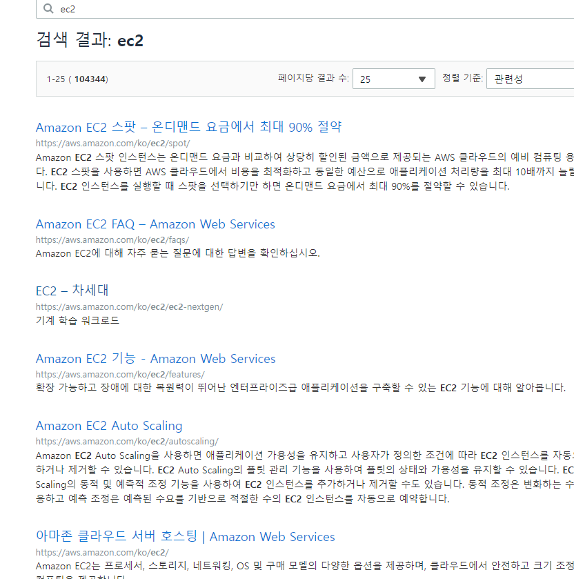Click the FAQ description 자주 묻는 질문 text
Image resolution: width=574 pixels, height=579 pixels.
(177, 253)
